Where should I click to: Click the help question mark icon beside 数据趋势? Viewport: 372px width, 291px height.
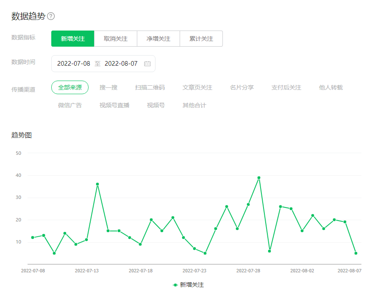(51, 16)
